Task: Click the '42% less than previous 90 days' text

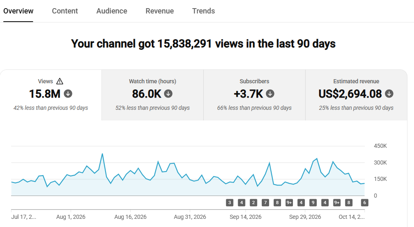Action: tap(51, 108)
